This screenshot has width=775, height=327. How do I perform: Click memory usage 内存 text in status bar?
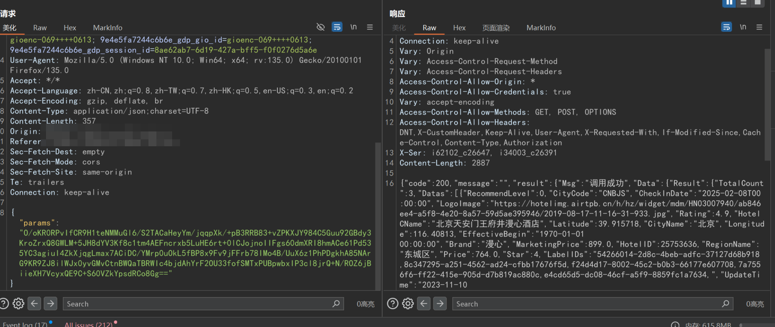(708, 325)
